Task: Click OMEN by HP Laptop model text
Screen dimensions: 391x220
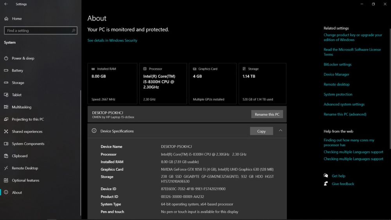Action: [x=113, y=117]
